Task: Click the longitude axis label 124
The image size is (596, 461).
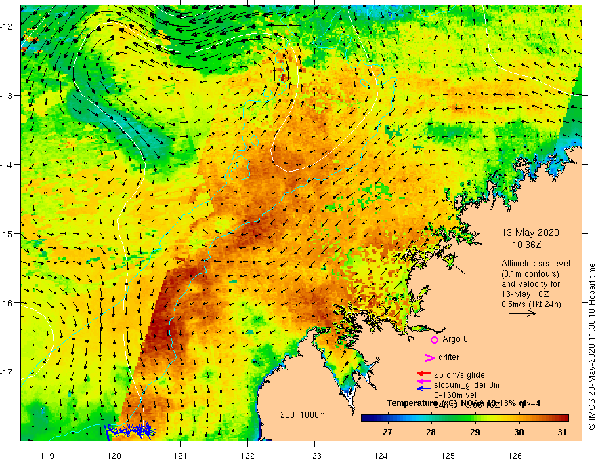Action: click(381, 456)
